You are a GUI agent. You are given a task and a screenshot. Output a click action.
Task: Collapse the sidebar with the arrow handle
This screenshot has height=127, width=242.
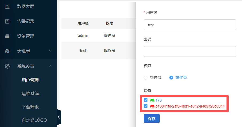click(59, 117)
